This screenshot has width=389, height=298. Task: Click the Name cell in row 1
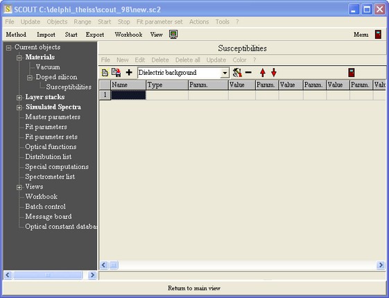coord(128,95)
